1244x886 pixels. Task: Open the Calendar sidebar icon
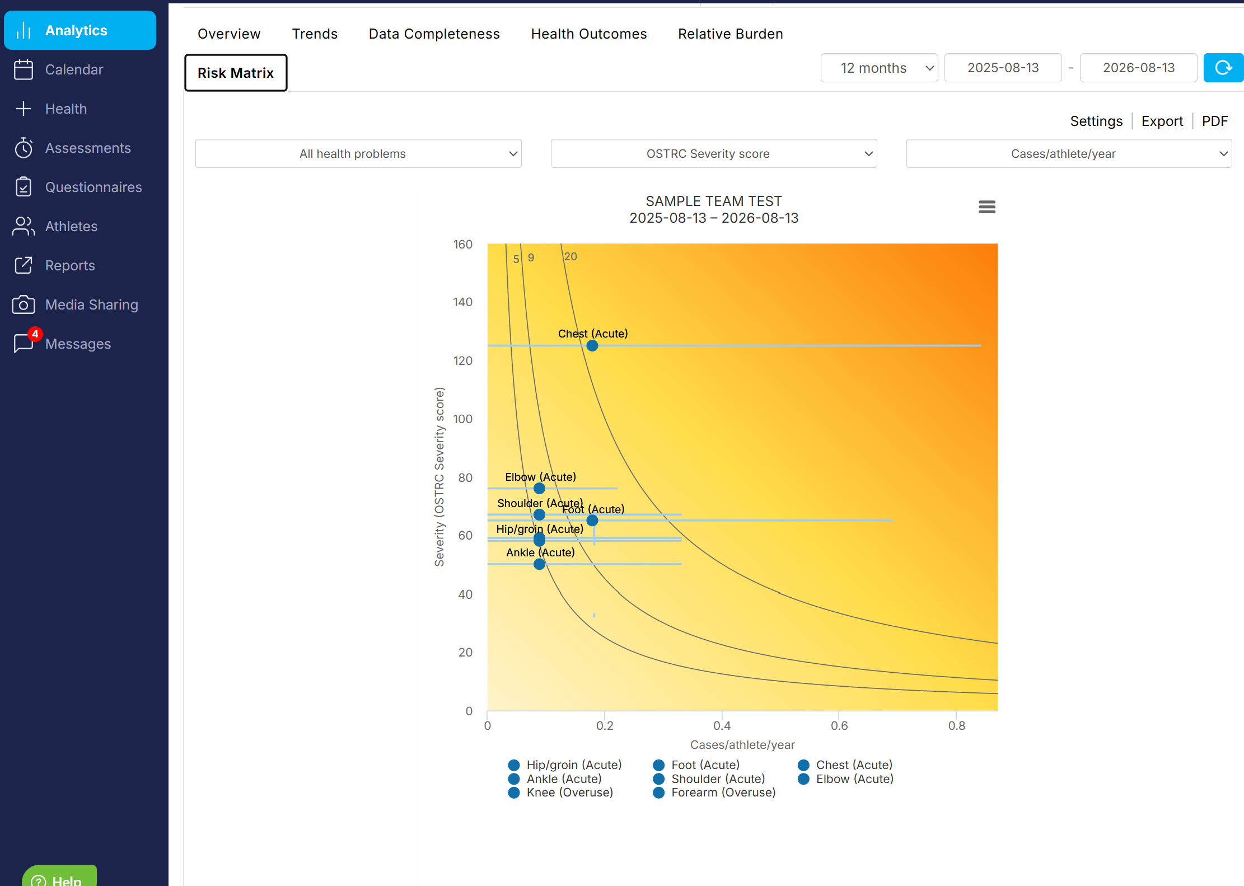[24, 69]
